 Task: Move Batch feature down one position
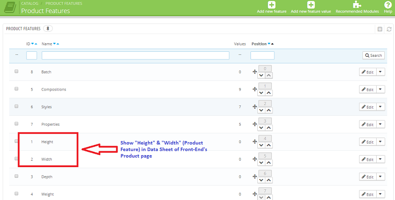click(261, 75)
